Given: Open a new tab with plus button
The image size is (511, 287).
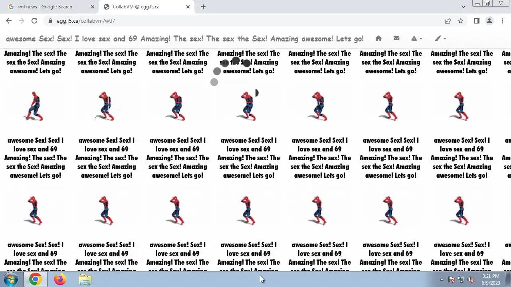Looking at the screenshot, I should point(203,7).
